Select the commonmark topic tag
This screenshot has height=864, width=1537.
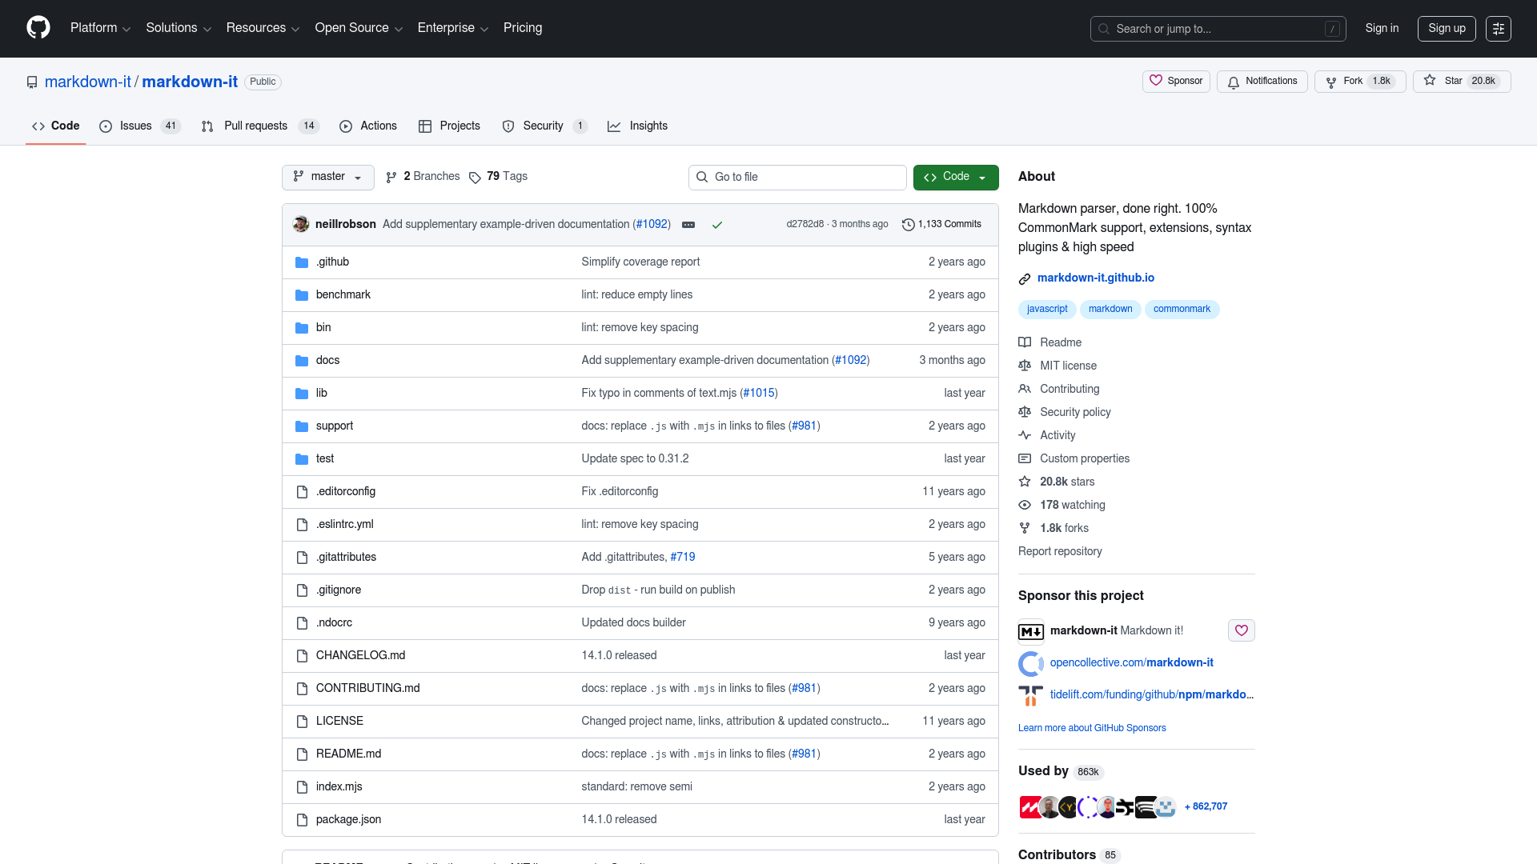(1182, 310)
